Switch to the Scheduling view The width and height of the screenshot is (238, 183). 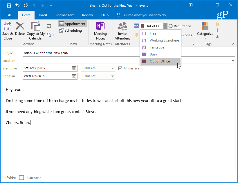70,31
